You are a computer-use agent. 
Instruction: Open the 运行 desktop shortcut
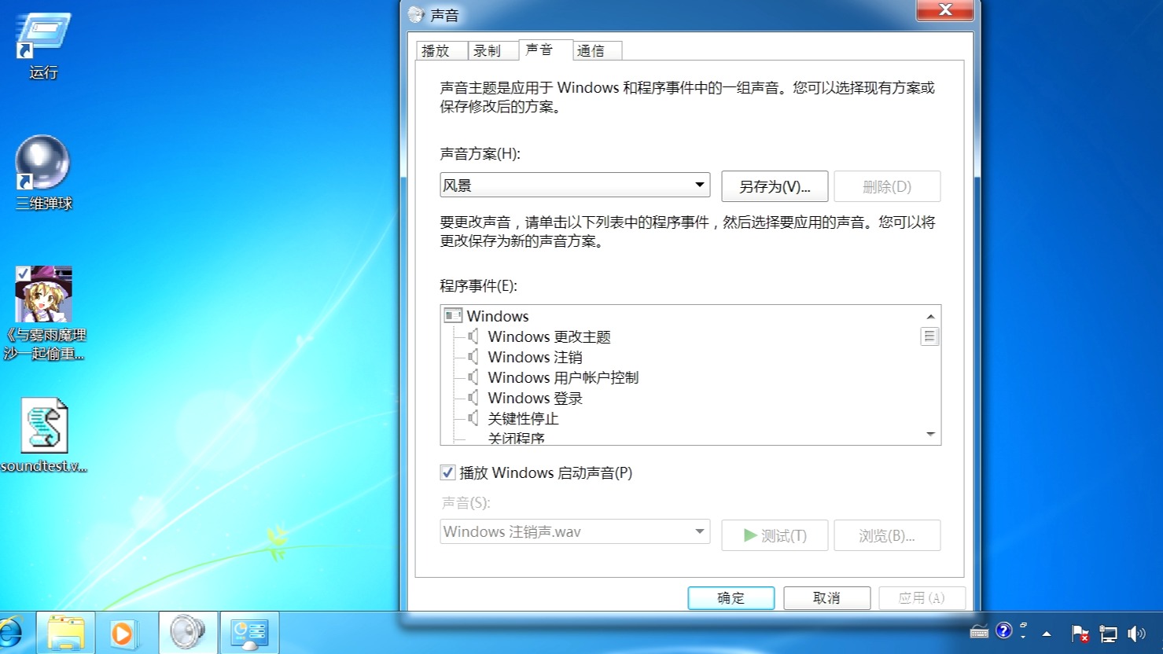[43, 46]
